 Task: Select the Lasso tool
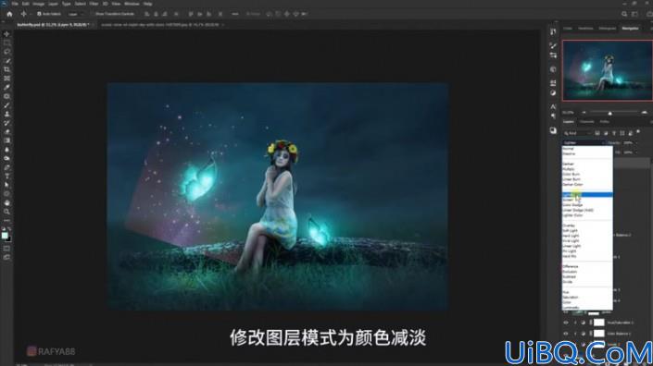pos(6,52)
